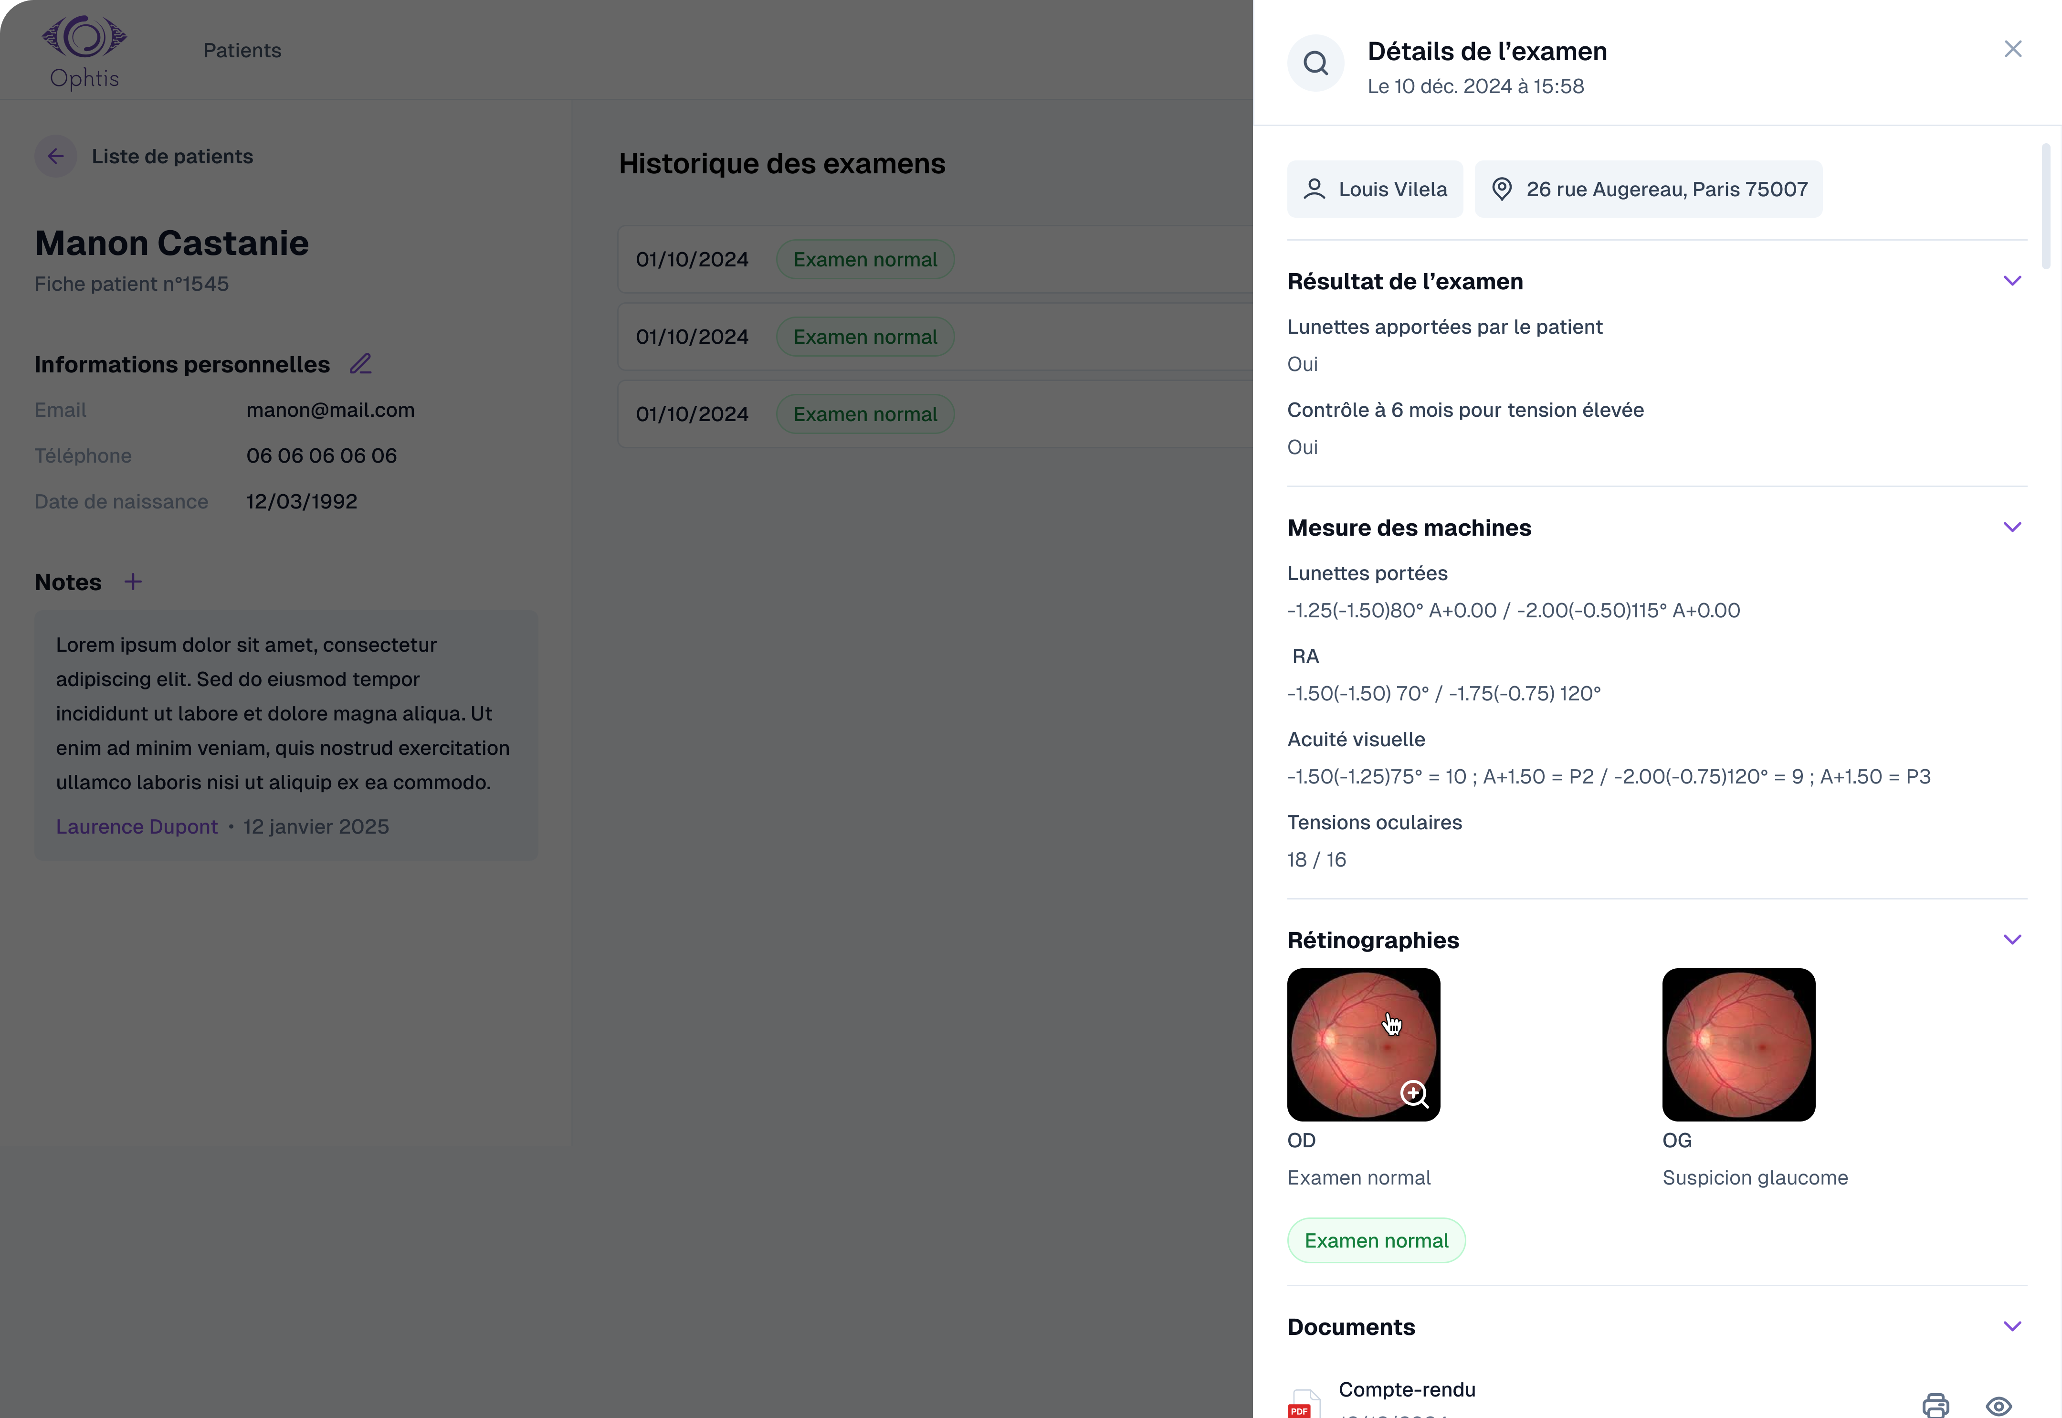The height and width of the screenshot is (1418, 2062).
Task: Add a note with the plus icon
Action: (133, 582)
